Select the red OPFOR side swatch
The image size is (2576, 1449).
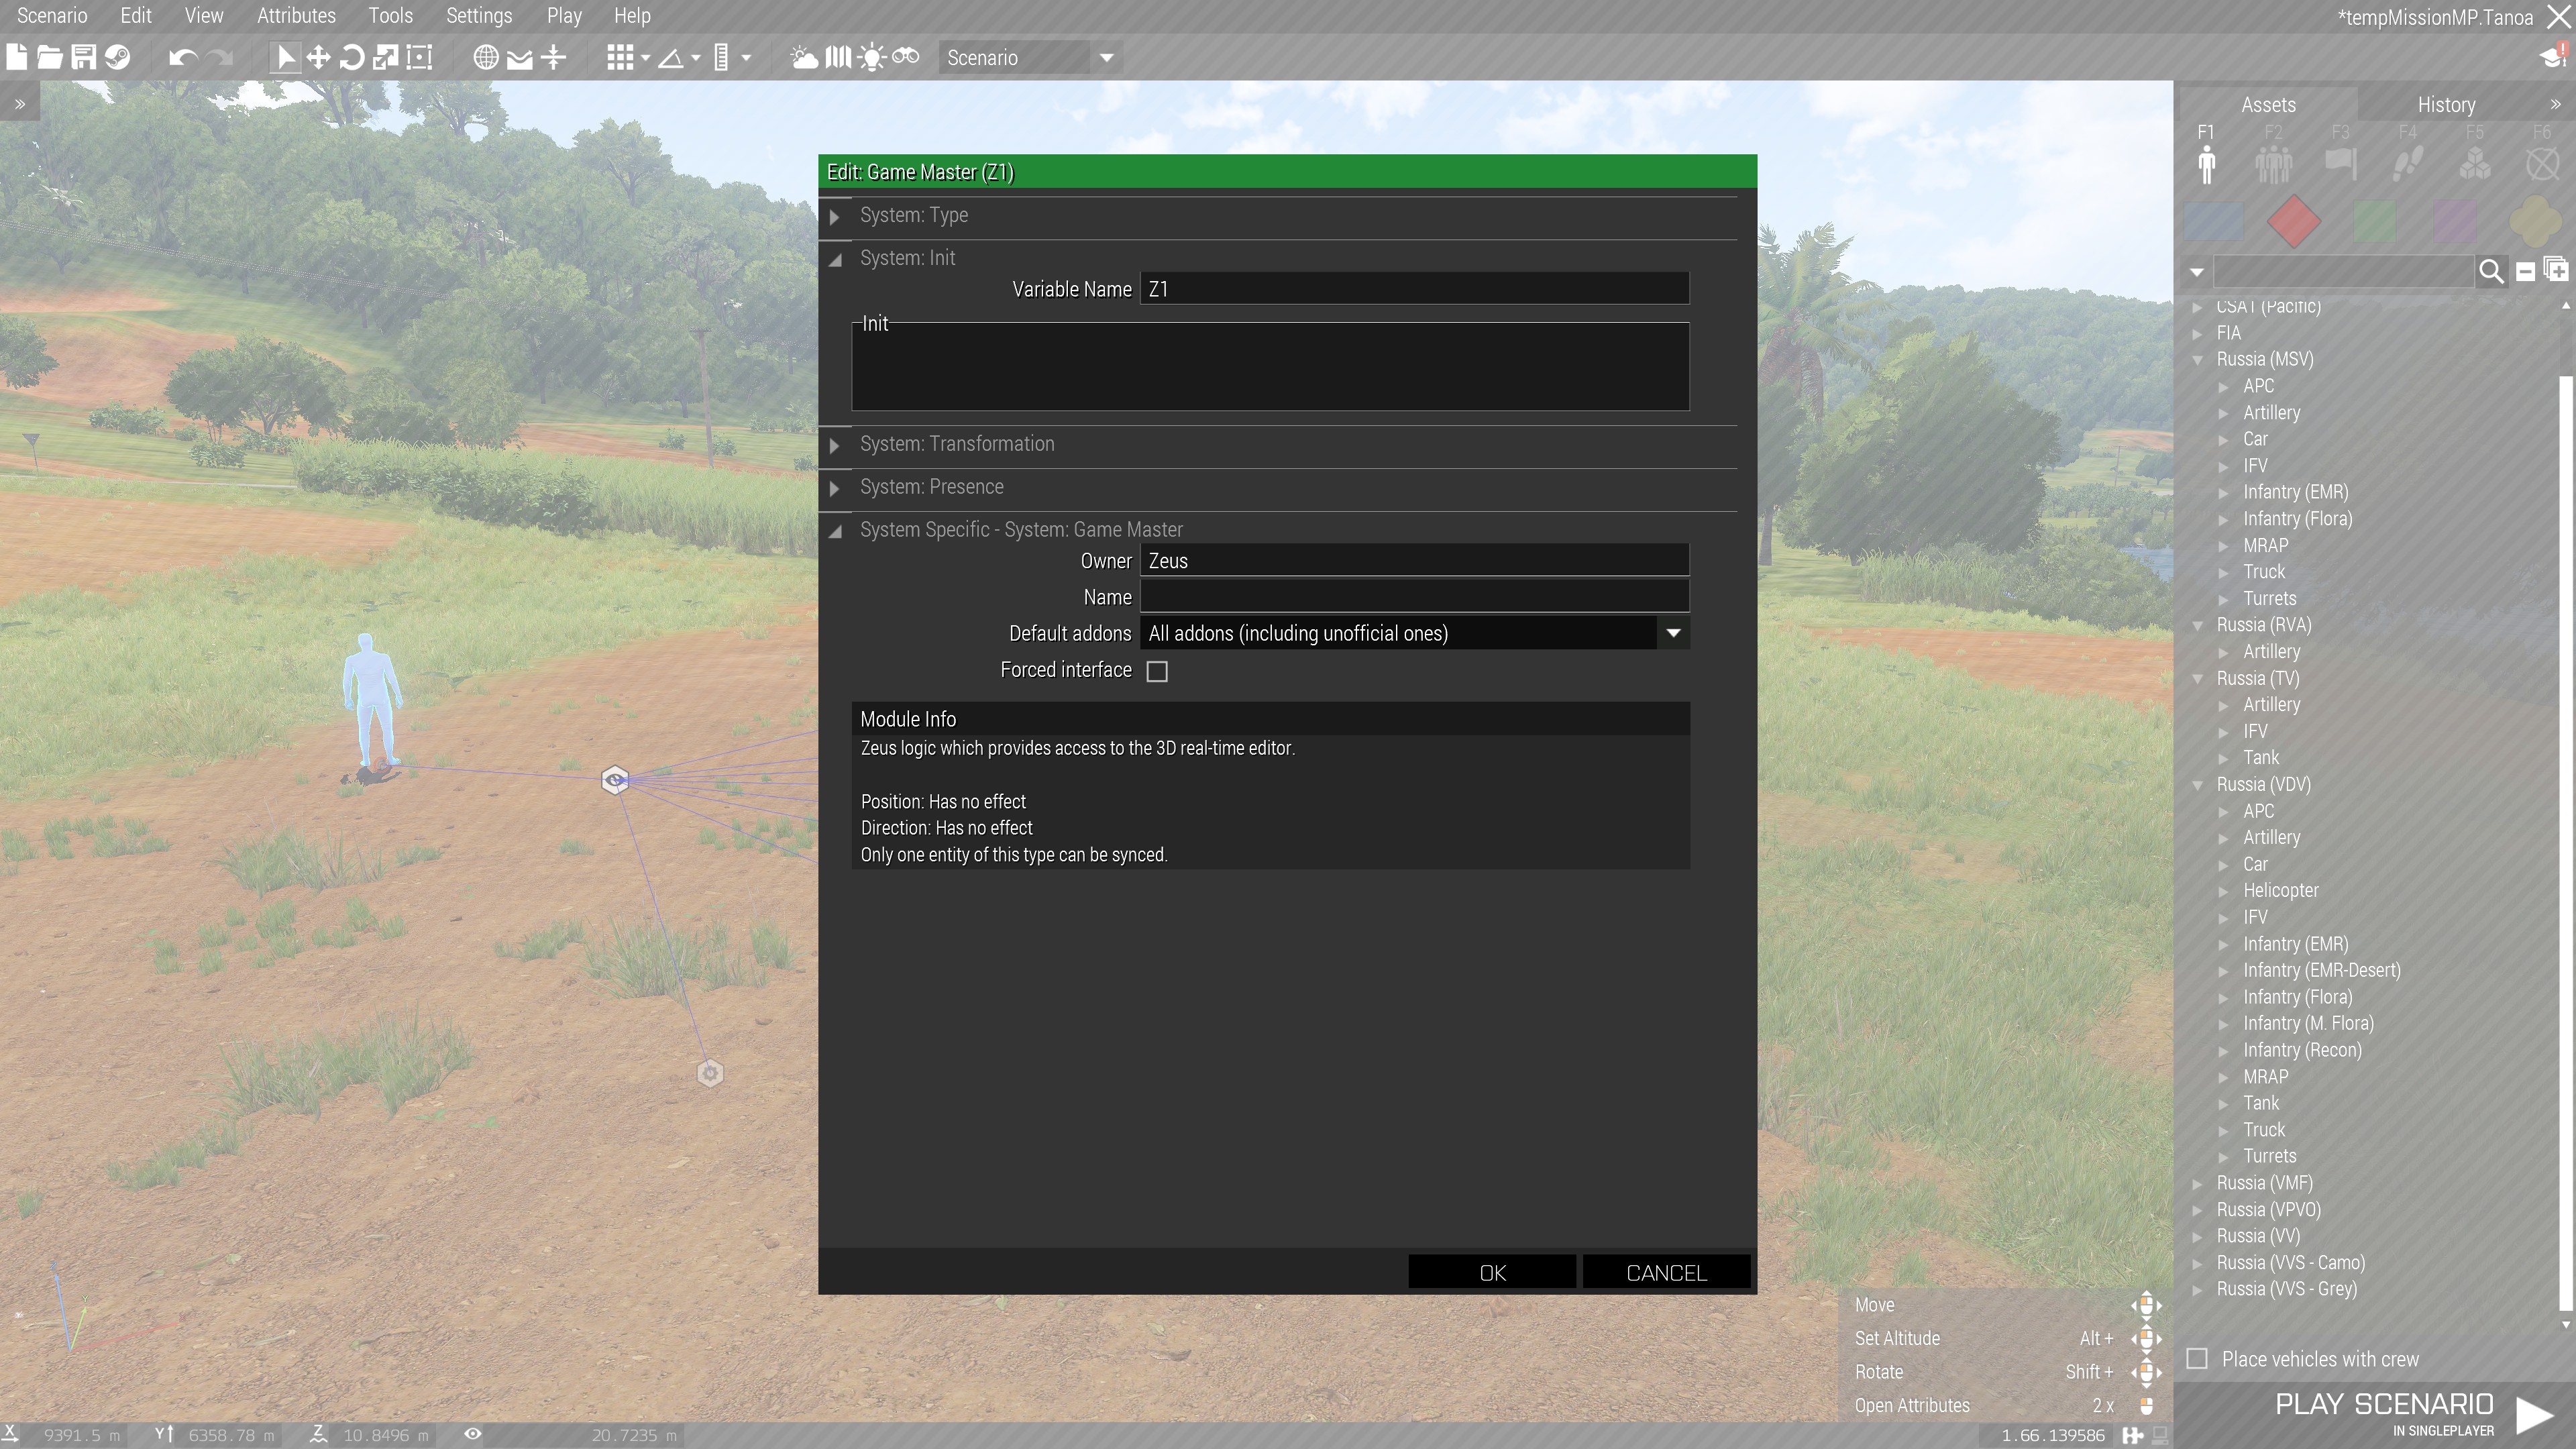coord(2294,221)
